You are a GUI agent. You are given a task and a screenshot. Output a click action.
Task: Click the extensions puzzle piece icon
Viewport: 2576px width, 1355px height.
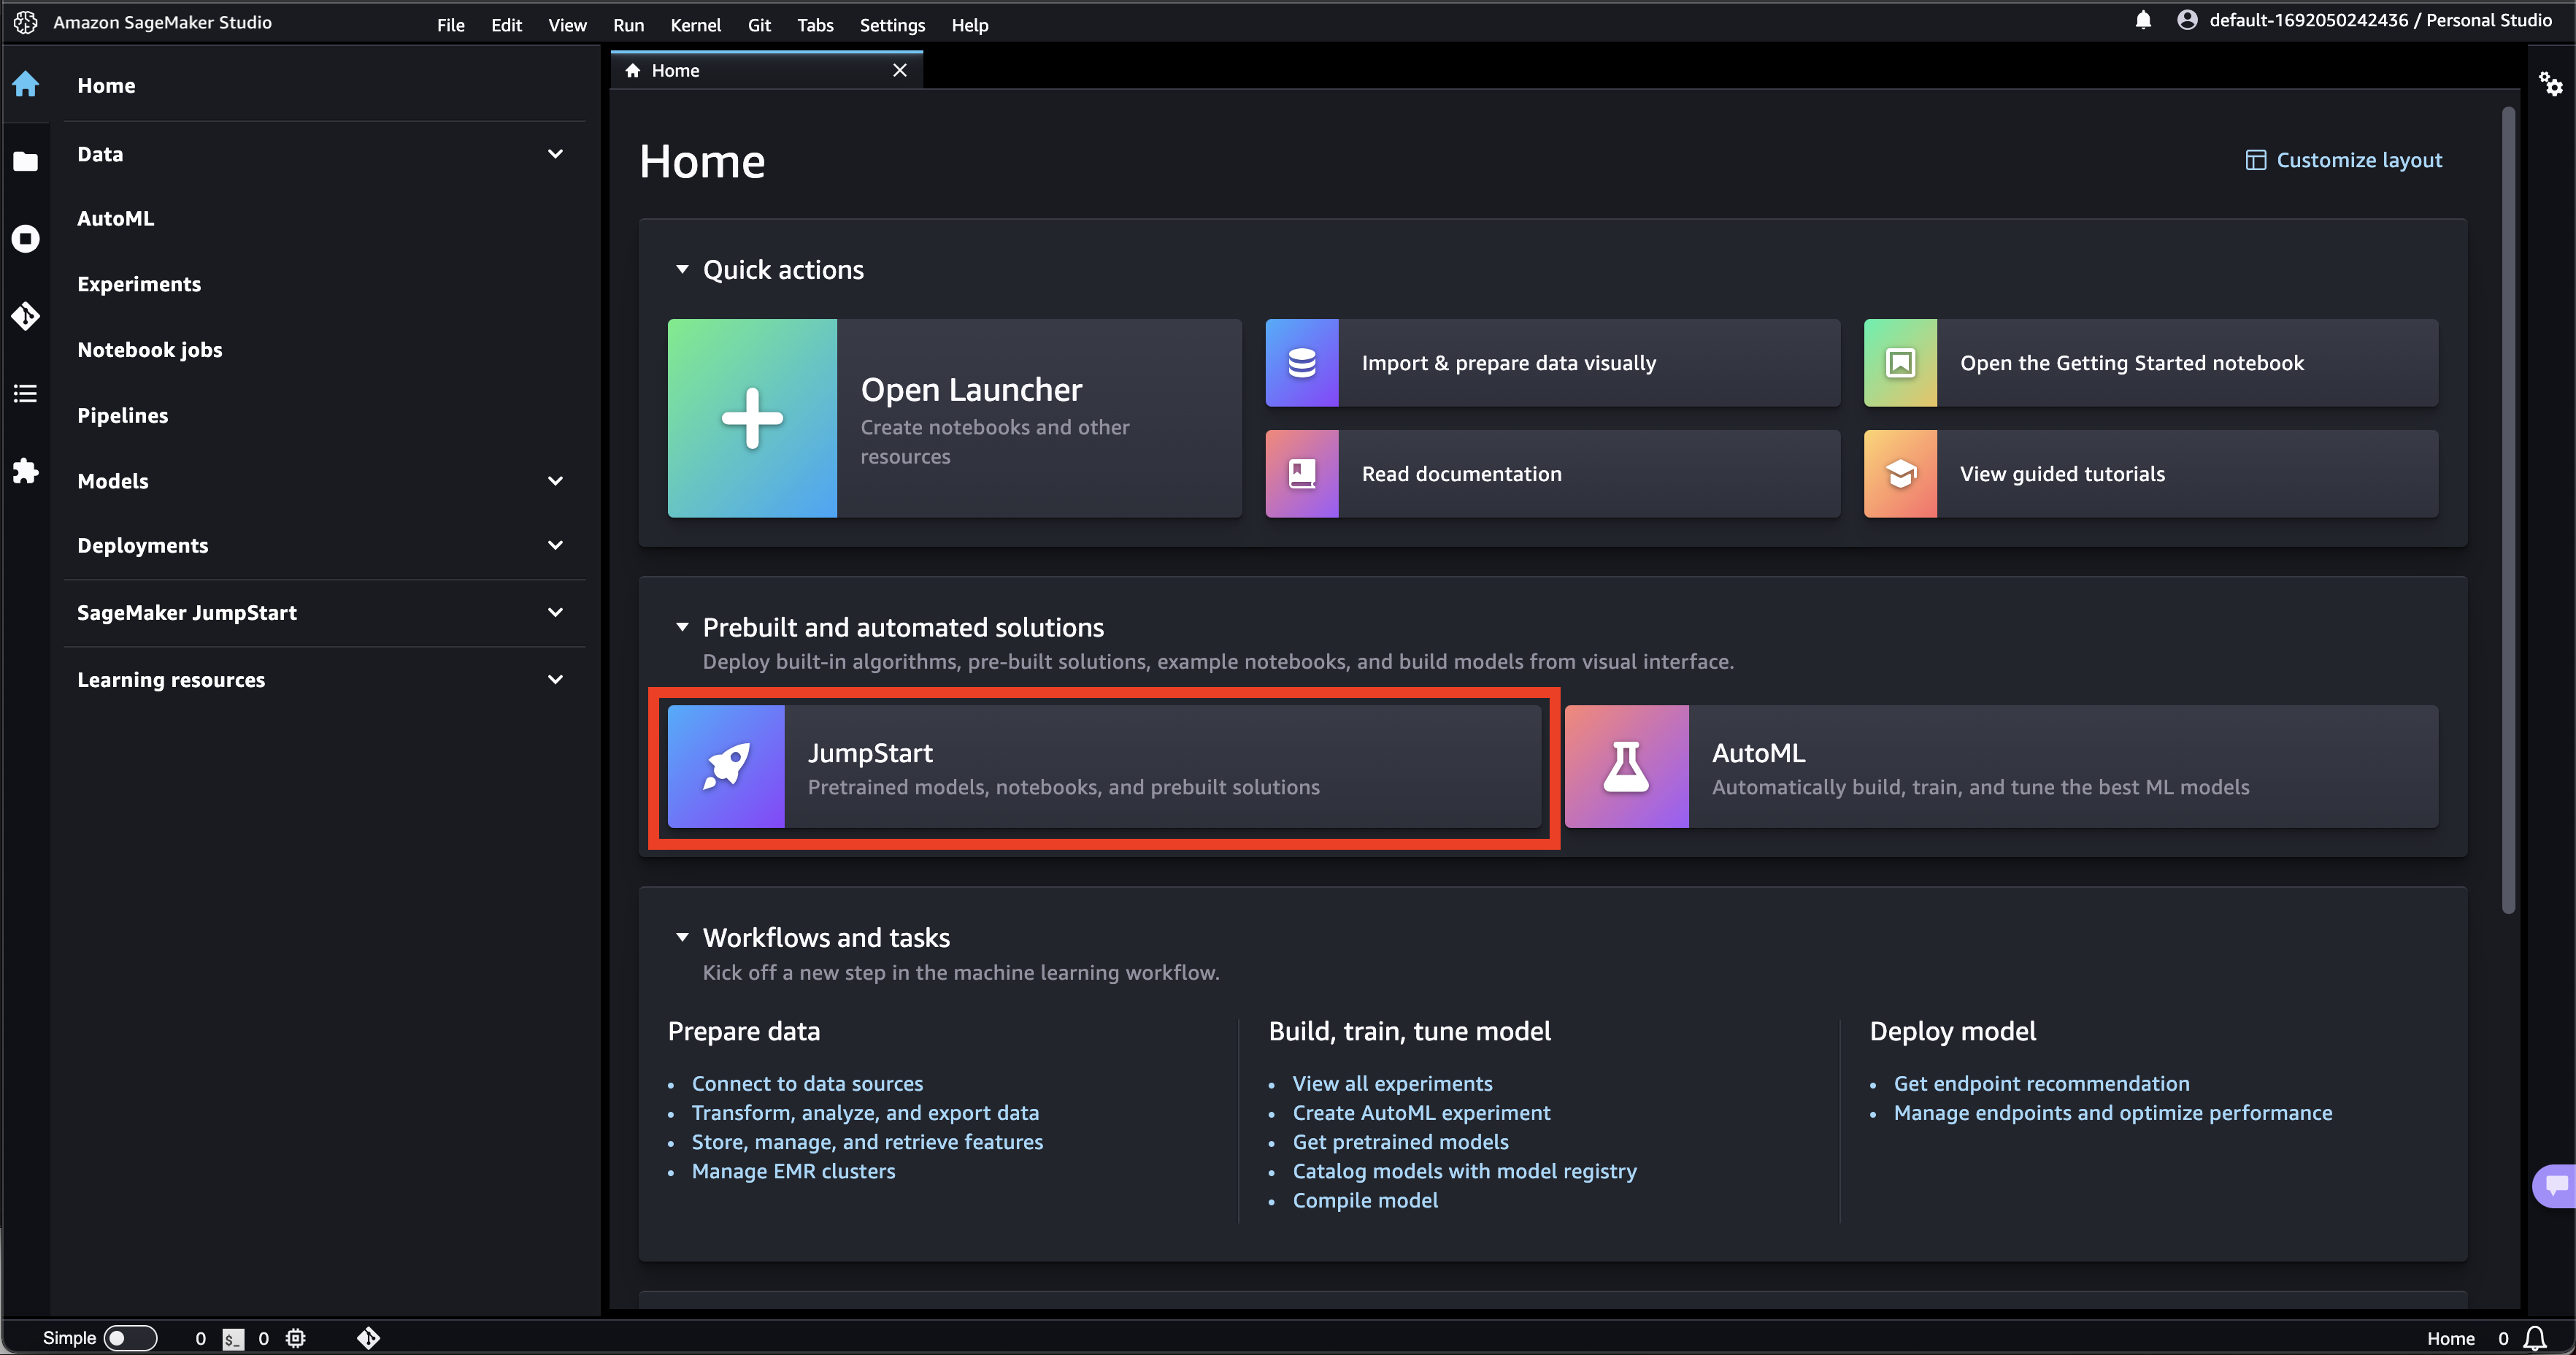coord(26,471)
